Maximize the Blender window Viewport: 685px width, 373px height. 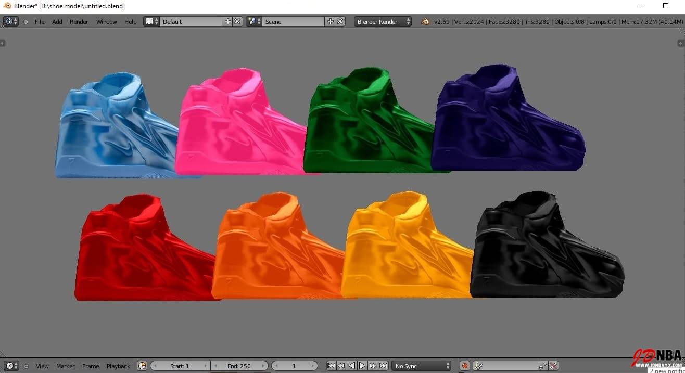click(x=665, y=6)
